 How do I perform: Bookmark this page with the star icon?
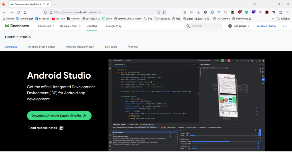(x=164, y=12)
